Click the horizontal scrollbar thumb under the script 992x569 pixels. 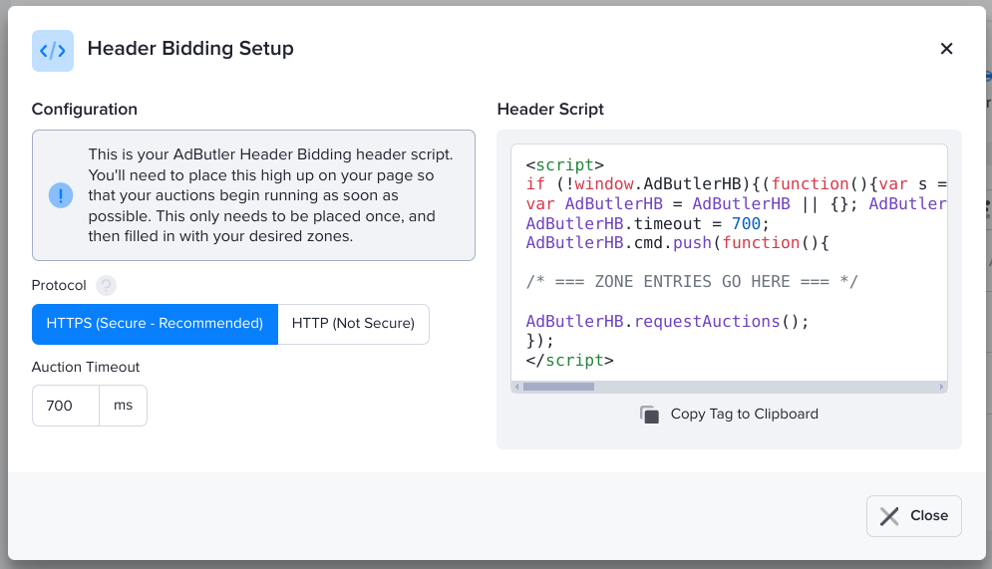coord(558,387)
